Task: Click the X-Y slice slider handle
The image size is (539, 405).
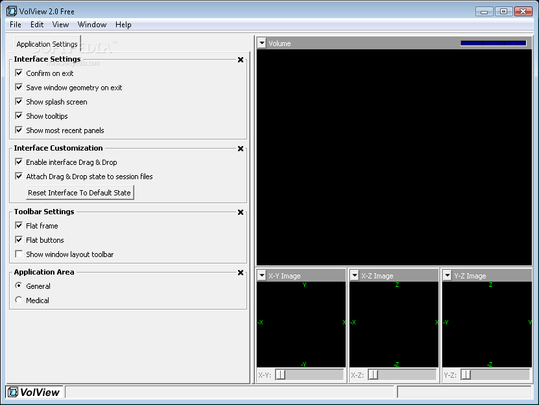Action: (x=280, y=374)
